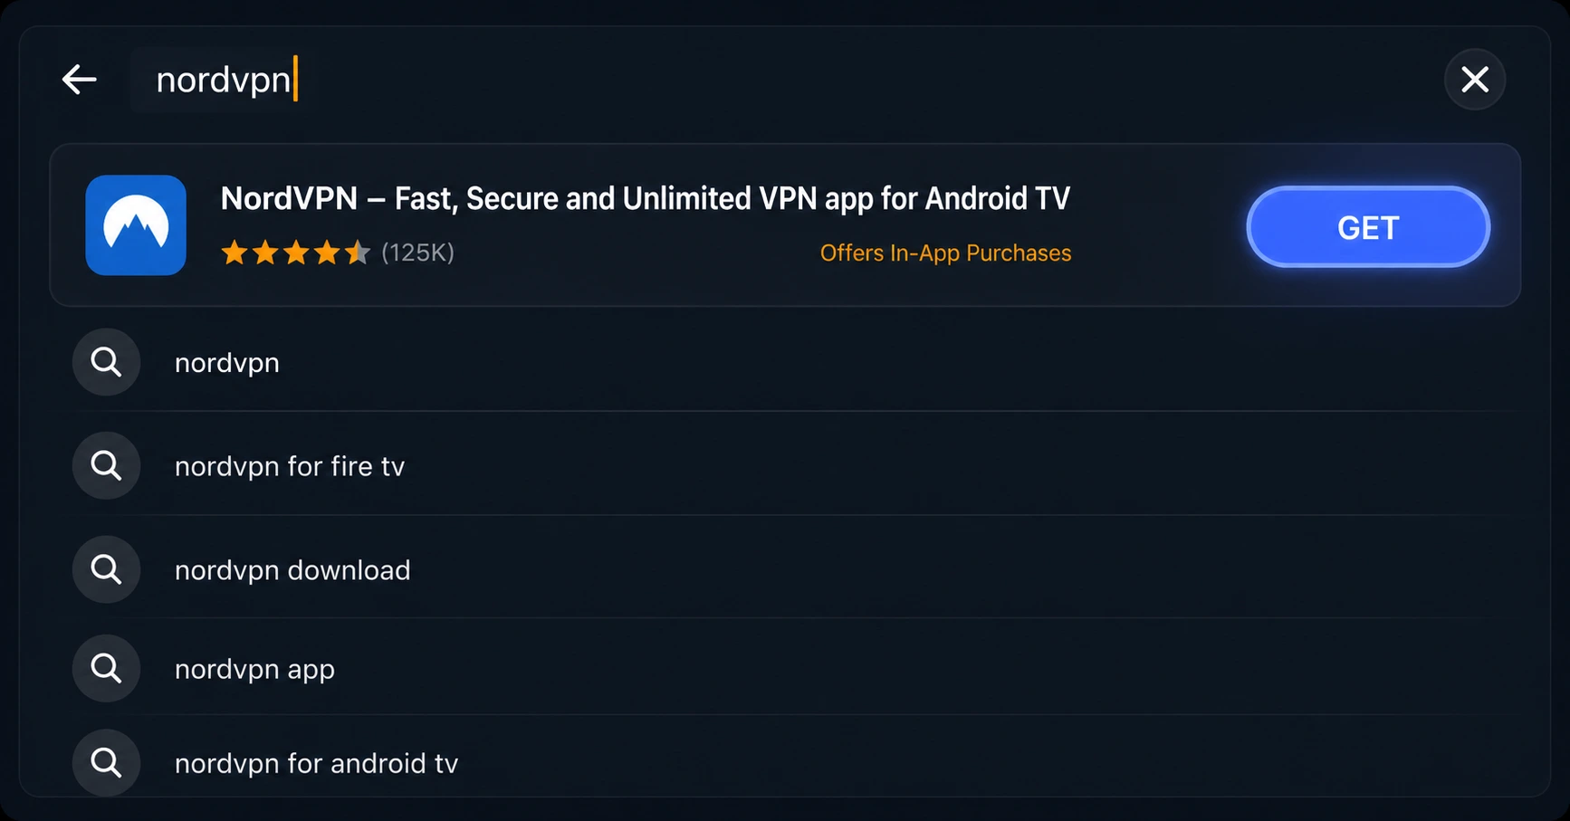Click the back arrow to leave search
Viewport: 1570px width, 821px height.
pos(80,80)
